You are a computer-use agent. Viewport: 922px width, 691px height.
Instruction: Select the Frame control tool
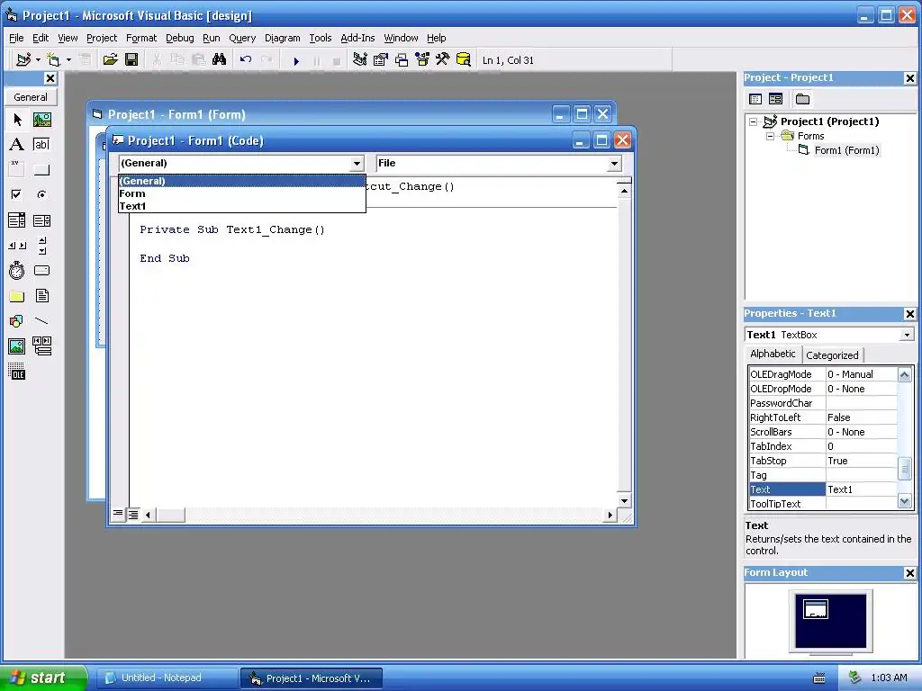(x=17, y=169)
